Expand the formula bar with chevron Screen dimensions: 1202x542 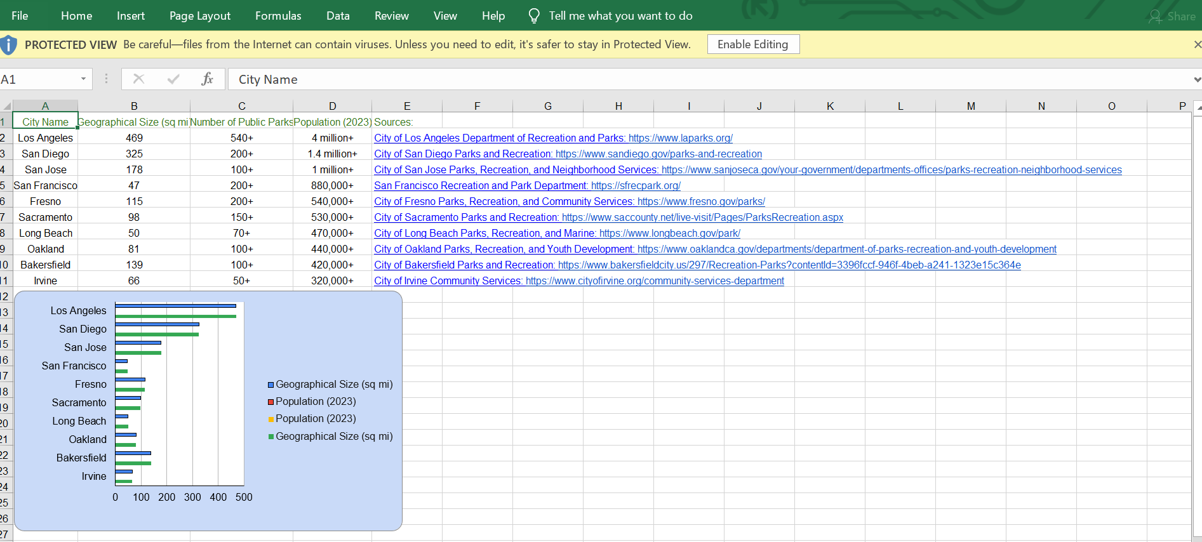[x=1196, y=79]
